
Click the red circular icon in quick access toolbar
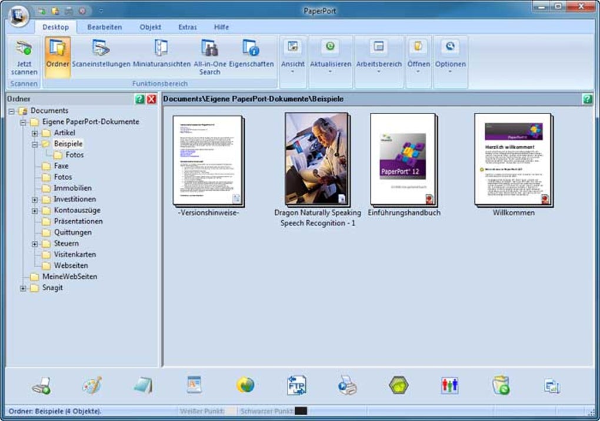pyautogui.click(x=82, y=11)
